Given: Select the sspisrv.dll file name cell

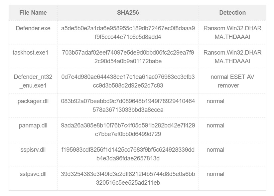Looking at the screenshot, I should pyautogui.click(x=33, y=150).
